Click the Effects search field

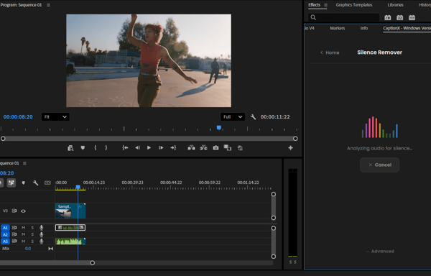tap(343, 17)
